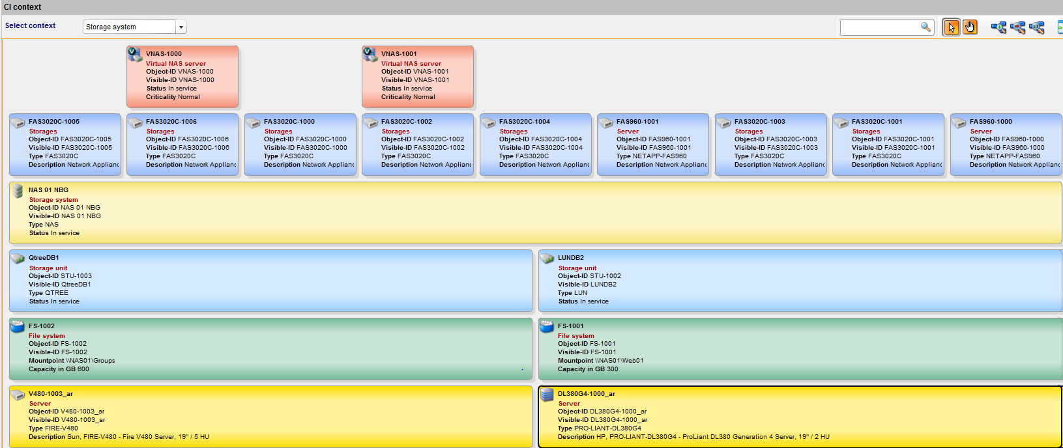Click the VNAS-1001 virtual server icon

pos(370,55)
